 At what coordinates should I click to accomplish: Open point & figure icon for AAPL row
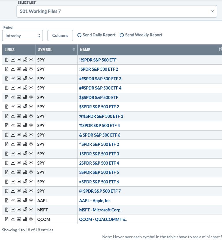25,200
